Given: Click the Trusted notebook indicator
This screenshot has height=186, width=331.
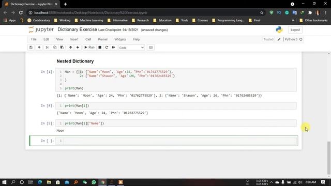Looking at the screenshot, I should coord(268,39).
